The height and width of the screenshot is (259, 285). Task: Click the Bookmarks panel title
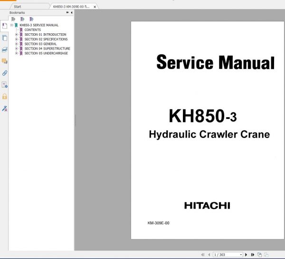click(x=17, y=12)
